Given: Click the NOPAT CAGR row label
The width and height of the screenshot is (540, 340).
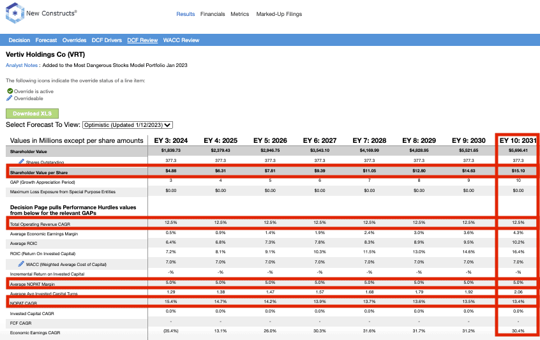Looking at the screenshot, I should pyautogui.click(x=24, y=303).
